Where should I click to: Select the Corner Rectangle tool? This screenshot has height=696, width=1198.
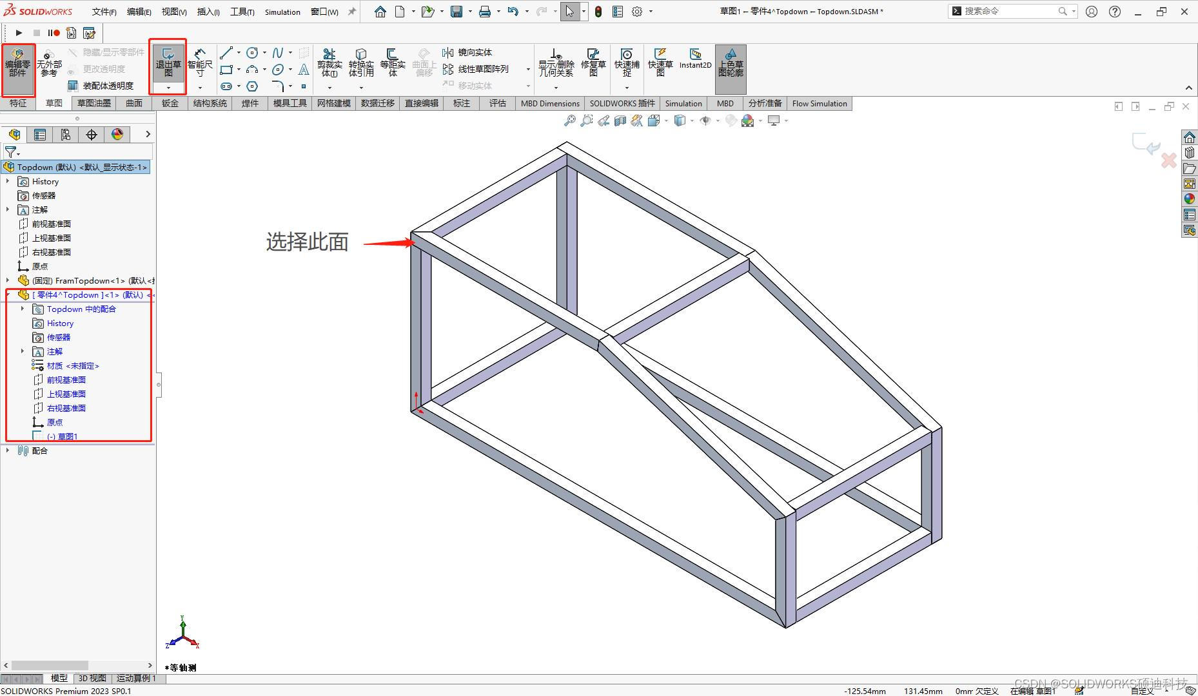(226, 70)
